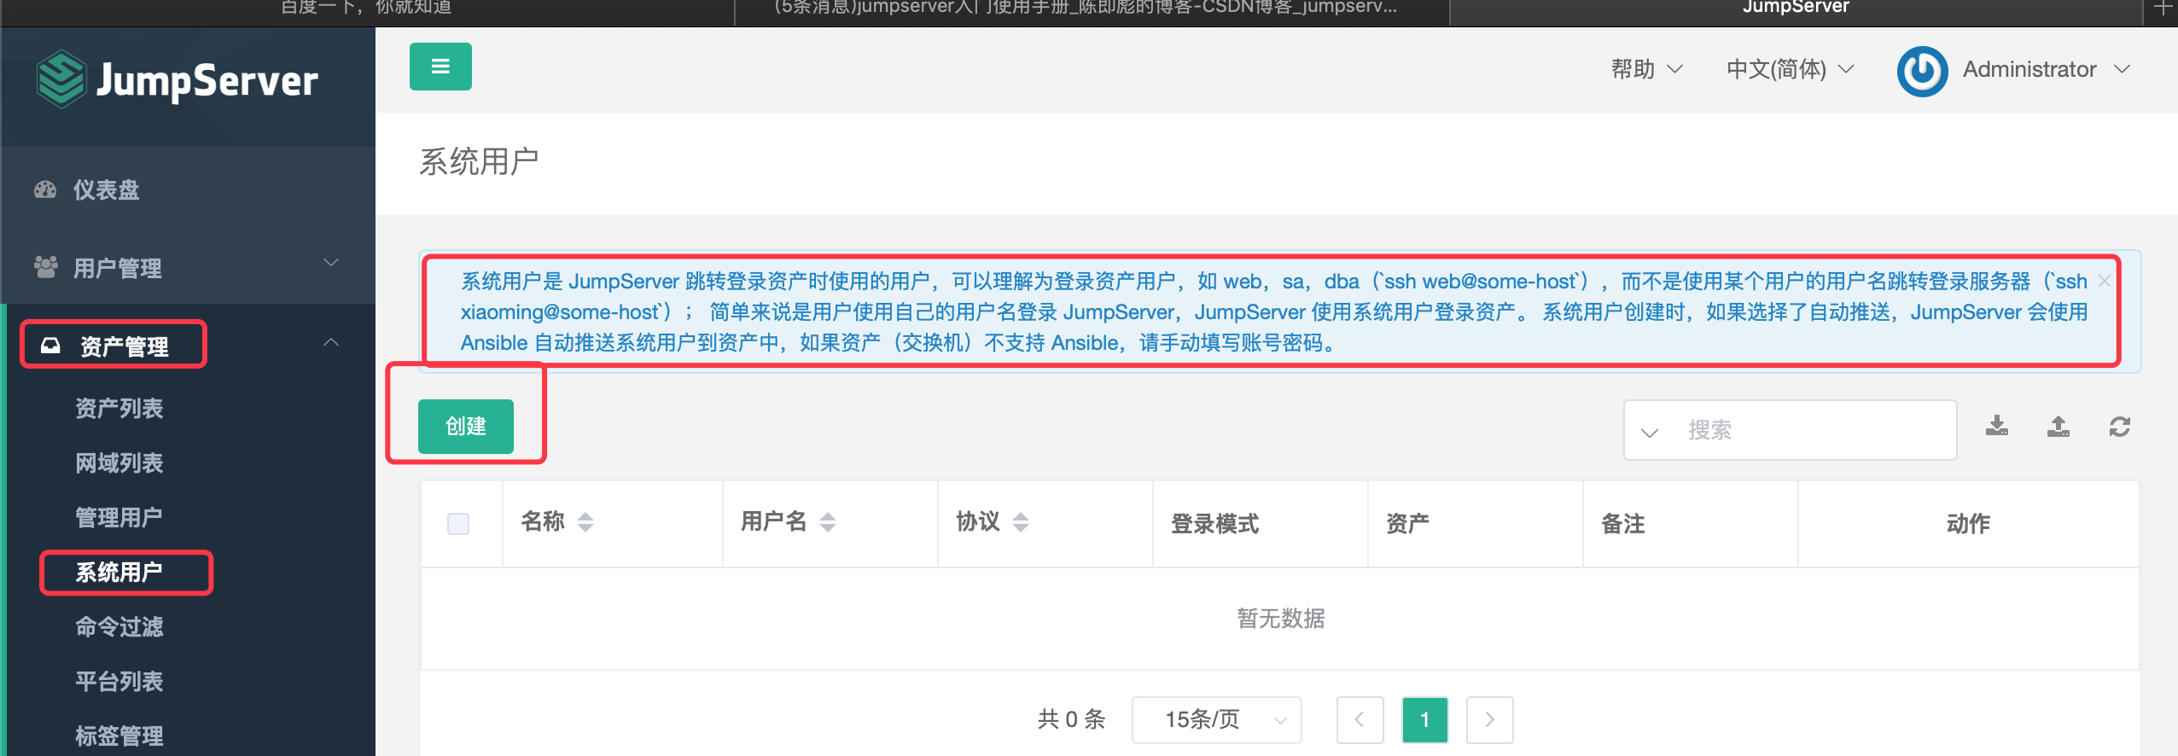Open 平台列表 in the sidebar
Viewport: 2178px width, 756px height.
(x=119, y=681)
